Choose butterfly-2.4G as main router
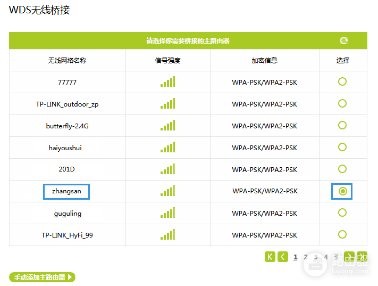378x286 pixels. (342, 125)
